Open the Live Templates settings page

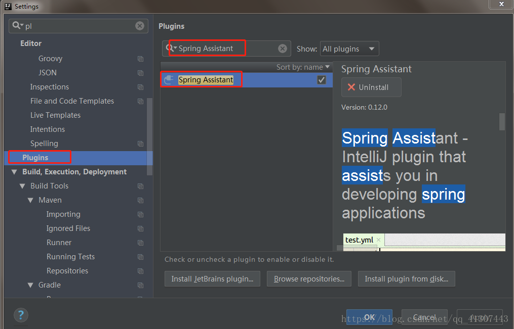click(55, 115)
